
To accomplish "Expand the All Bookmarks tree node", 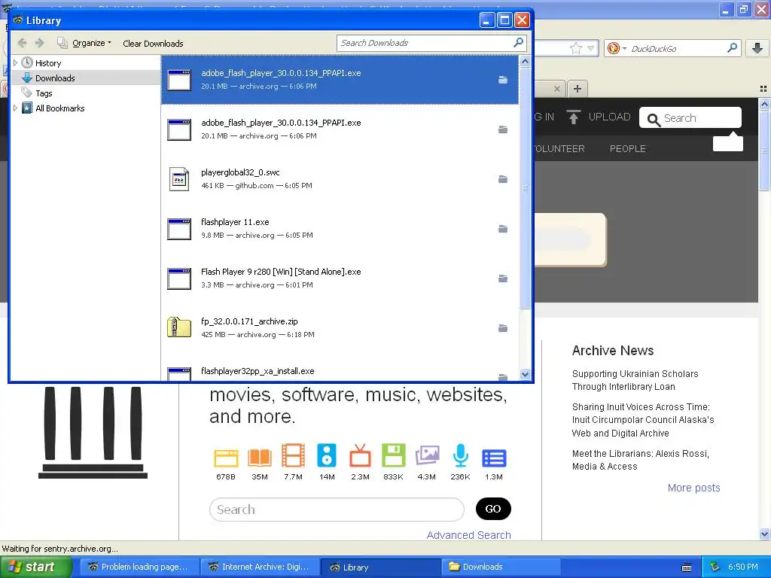I will tap(15, 108).
